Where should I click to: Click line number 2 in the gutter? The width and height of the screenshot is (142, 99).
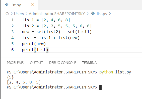point(13,26)
